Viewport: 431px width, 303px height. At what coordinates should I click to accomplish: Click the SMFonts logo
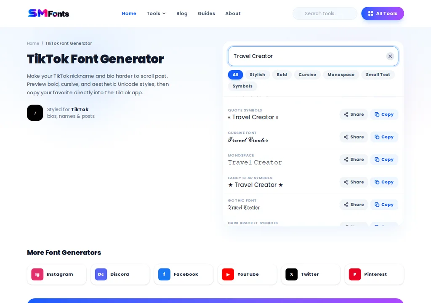pos(49,13)
